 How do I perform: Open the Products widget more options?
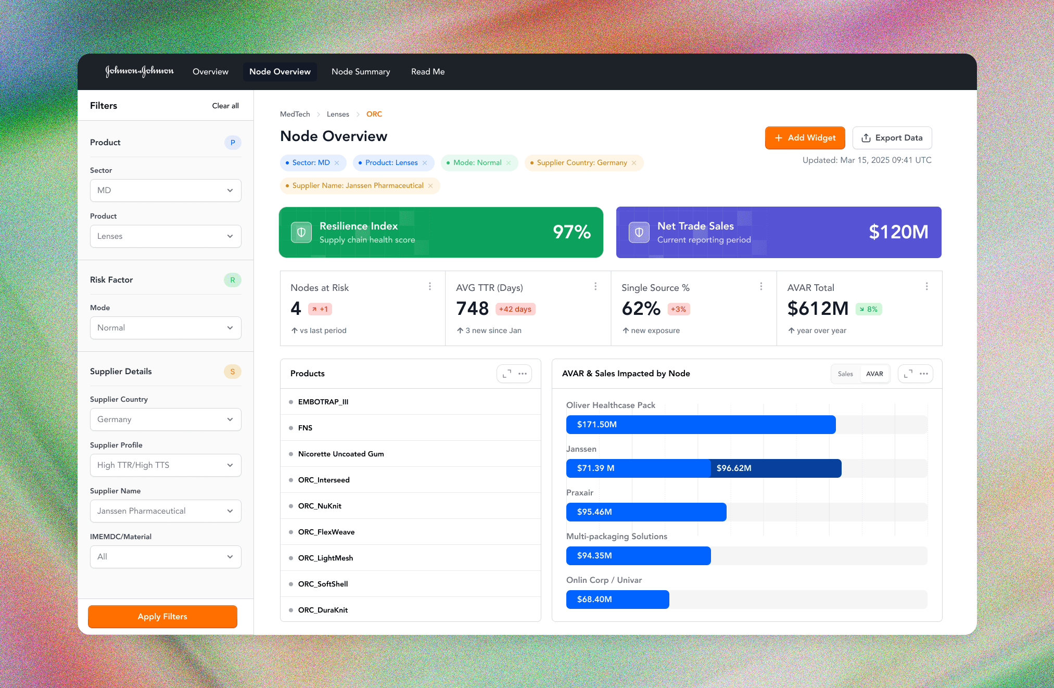tap(523, 374)
